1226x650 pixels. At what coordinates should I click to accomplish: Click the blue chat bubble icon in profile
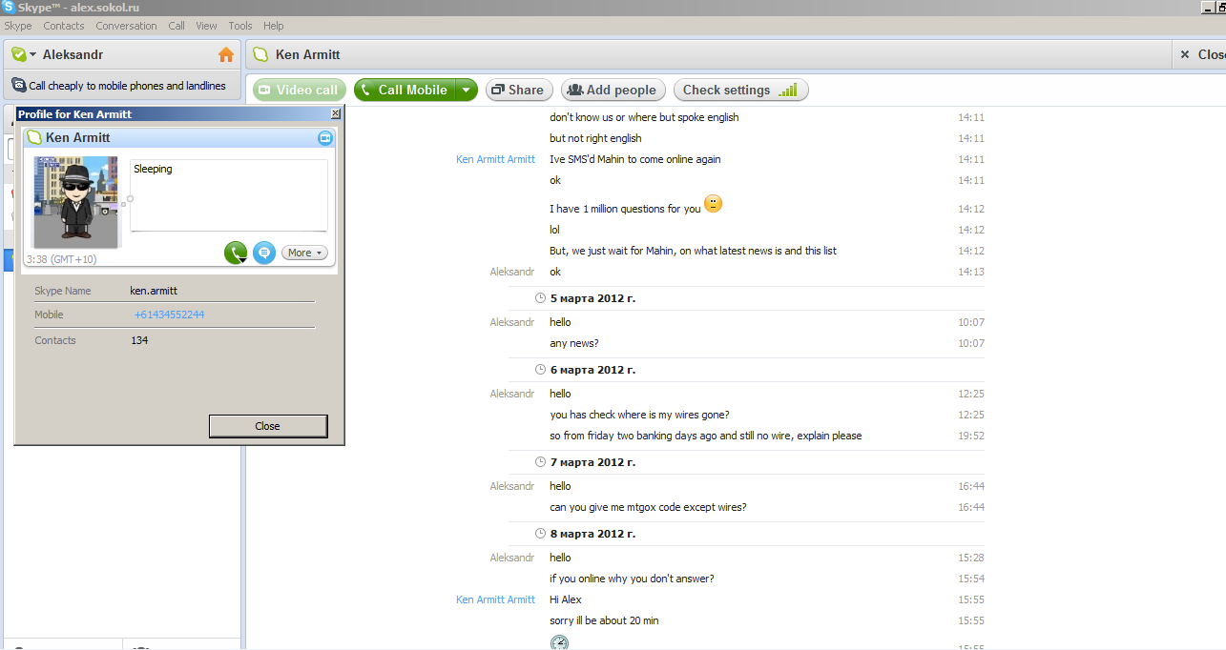[264, 253]
